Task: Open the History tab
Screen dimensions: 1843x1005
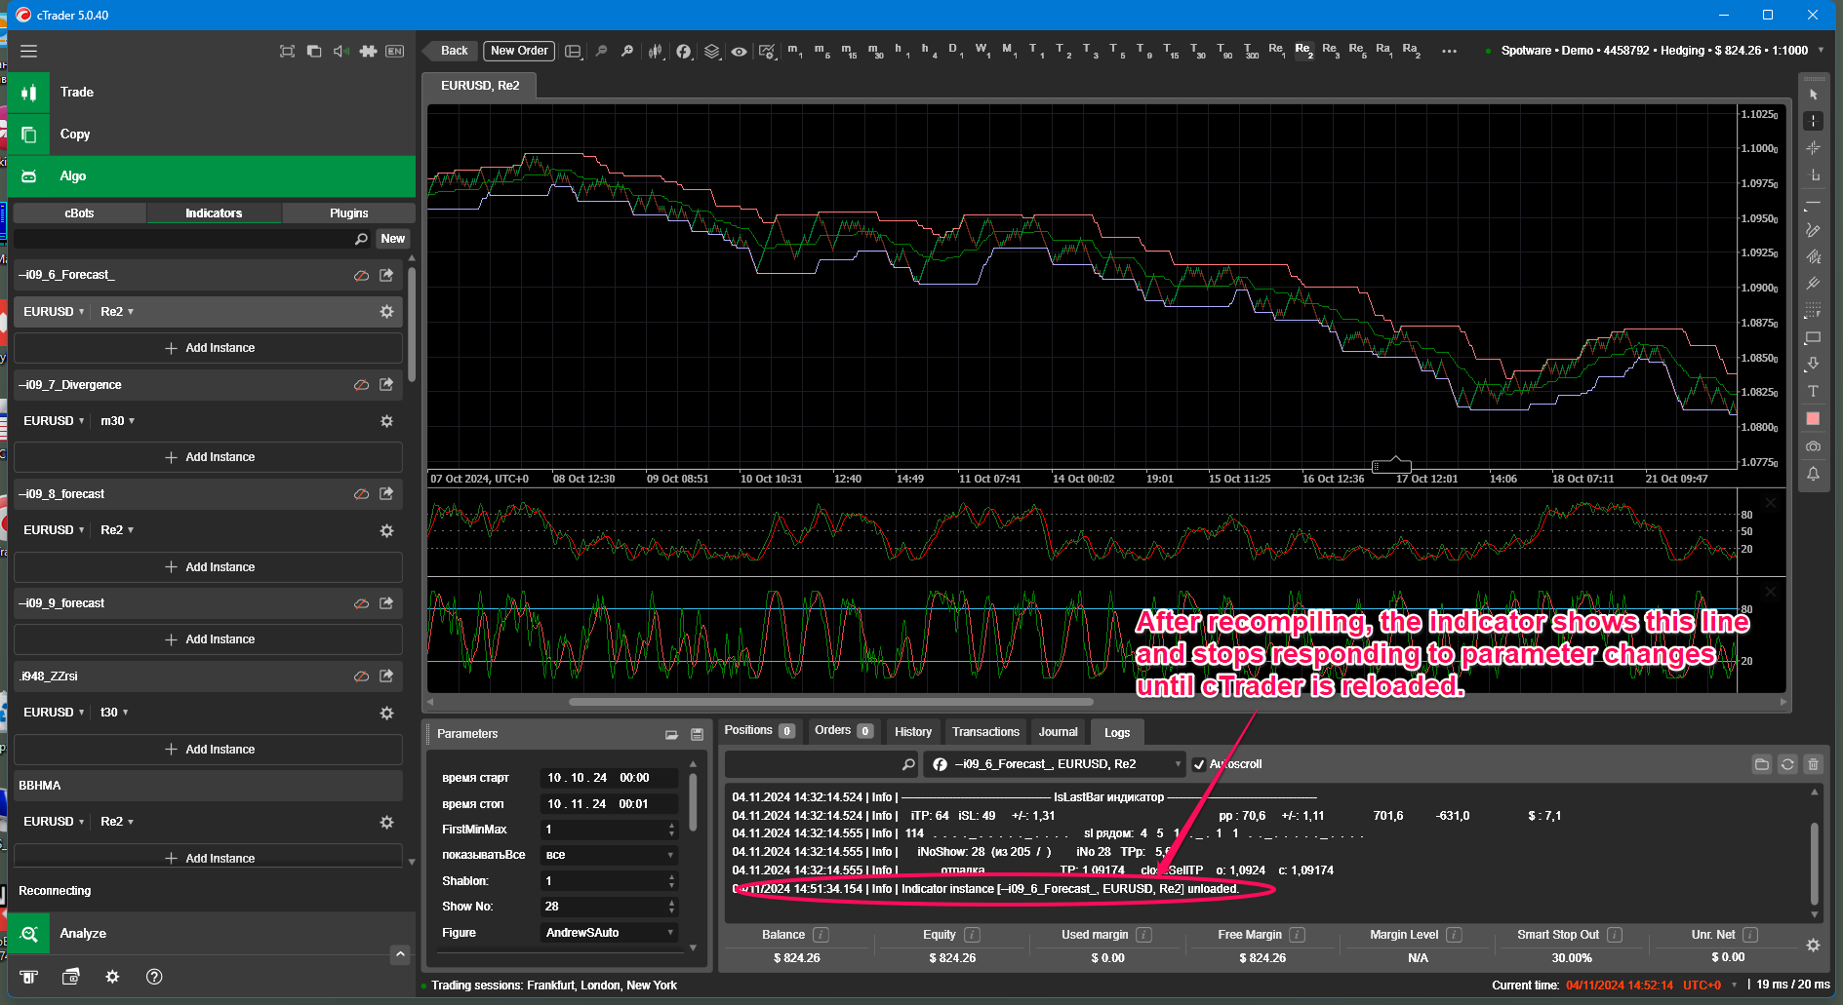Action: [x=913, y=732]
